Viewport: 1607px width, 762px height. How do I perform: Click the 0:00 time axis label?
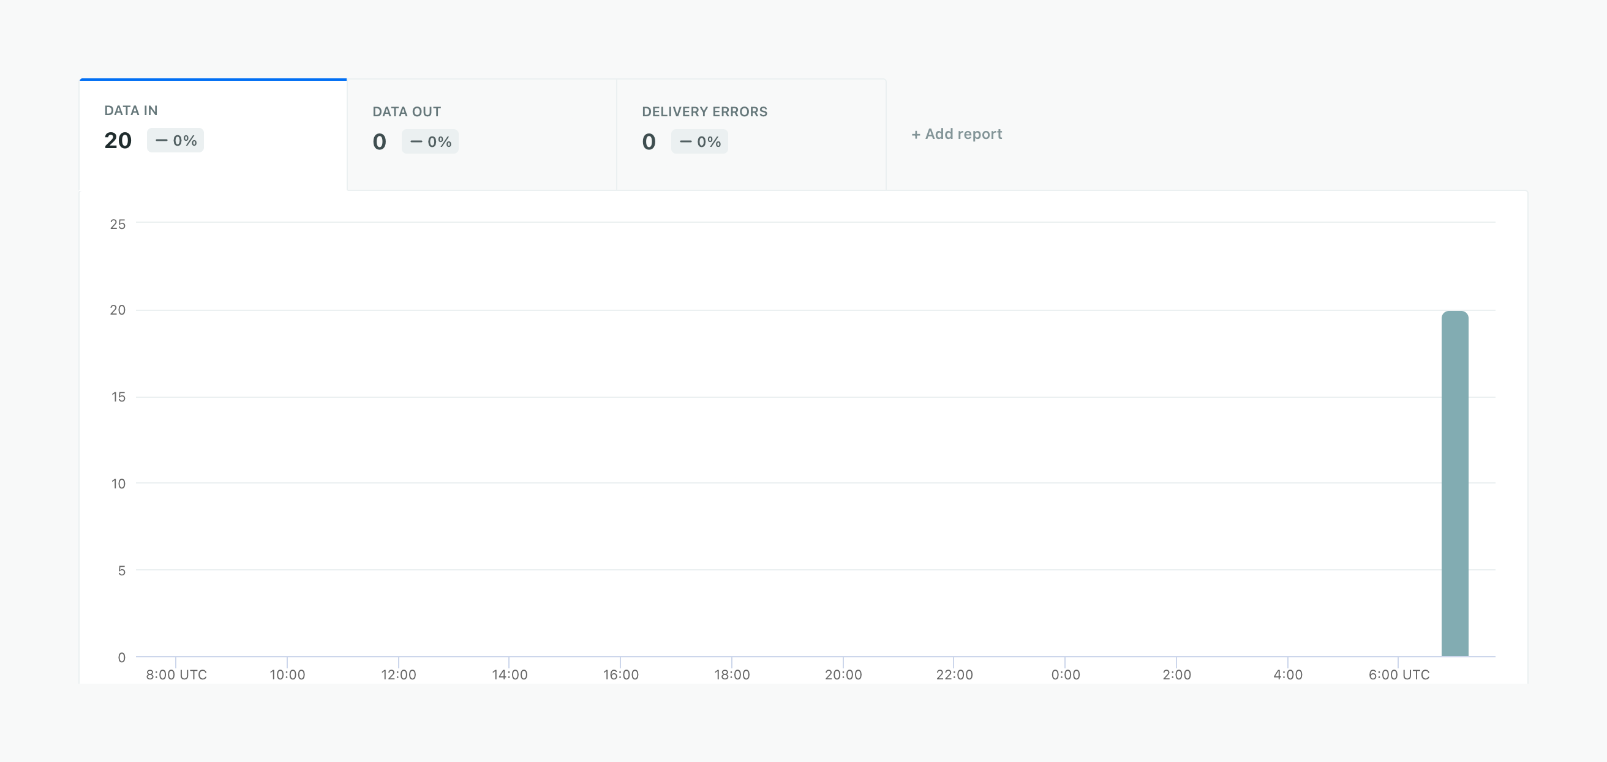tap(1065, 674)
